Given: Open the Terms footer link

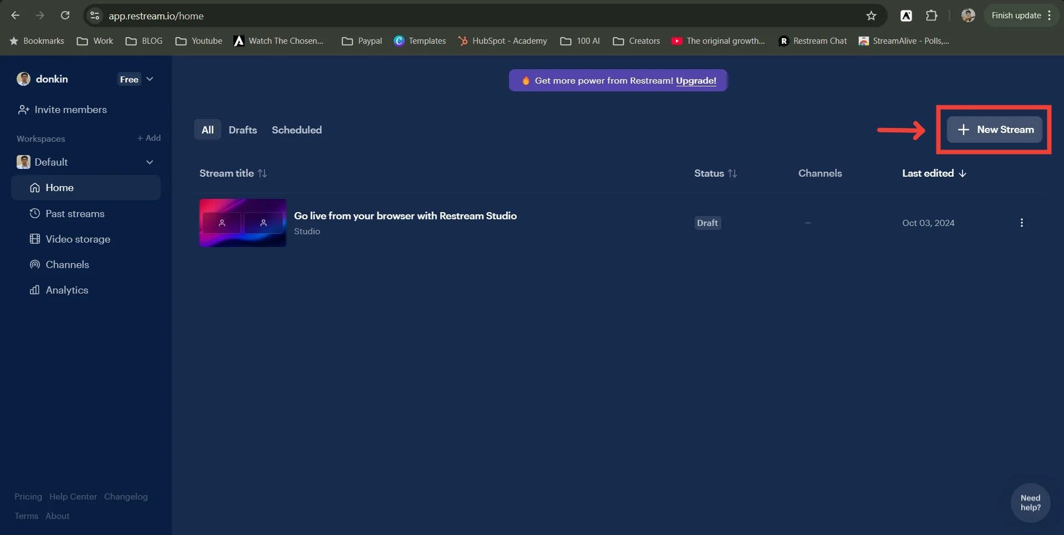Looking at the screenshot, I should tap(27, 516).
